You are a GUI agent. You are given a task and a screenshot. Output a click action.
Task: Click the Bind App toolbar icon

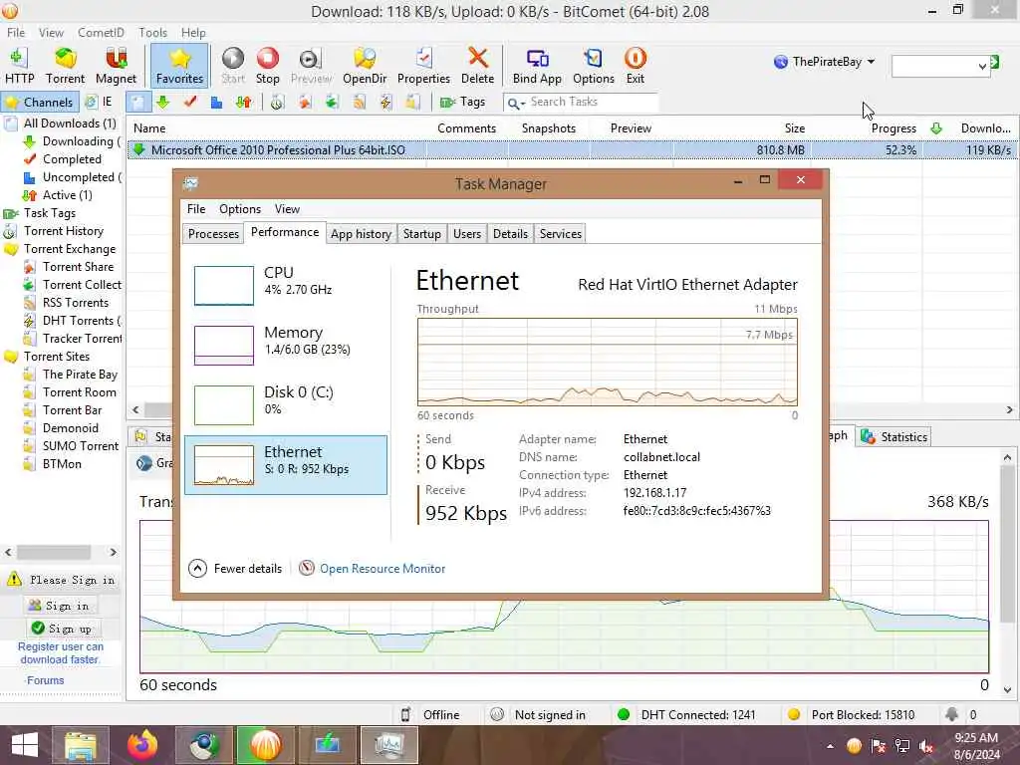pos(537,66)
